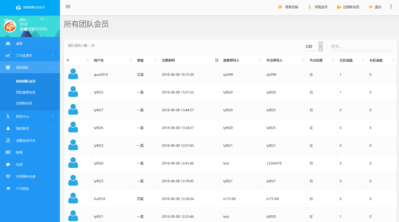Click the 注册新会员 link in top bar
The height and width of the screenshot is (222, 399).
click(x=351, y=7)
